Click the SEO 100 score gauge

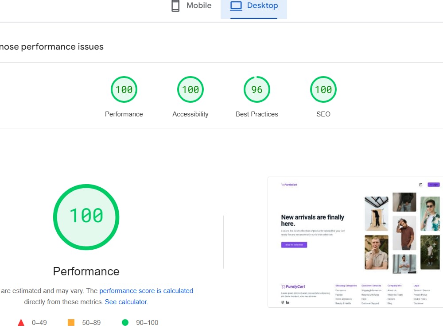323,89
